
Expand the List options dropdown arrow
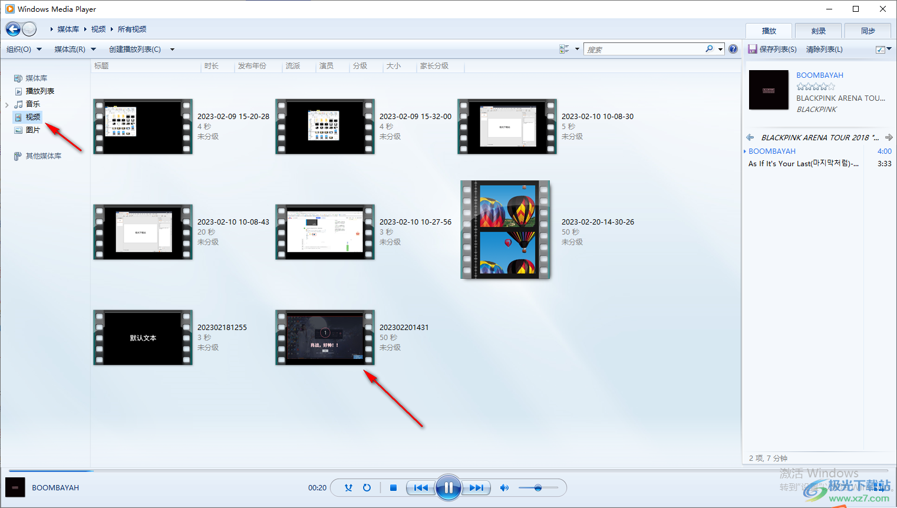pyautogui.click(x=889, y=49)
